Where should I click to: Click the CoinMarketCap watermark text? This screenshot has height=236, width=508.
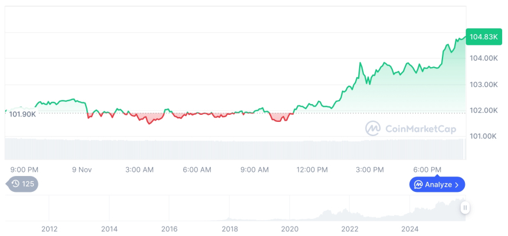point(420,129)
